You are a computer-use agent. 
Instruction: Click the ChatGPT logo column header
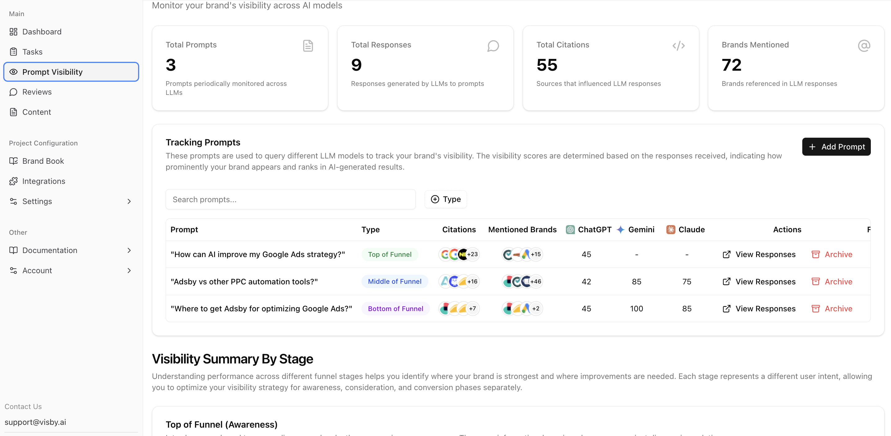click(x=570, y=229)
